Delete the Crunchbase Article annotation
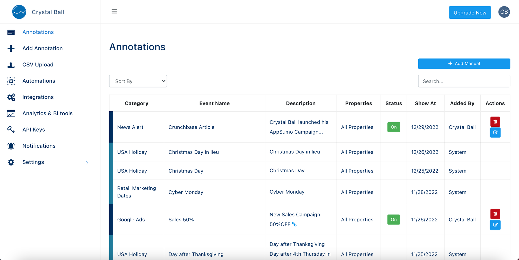The width and height of the screenshot is (519, 260). 495,122
